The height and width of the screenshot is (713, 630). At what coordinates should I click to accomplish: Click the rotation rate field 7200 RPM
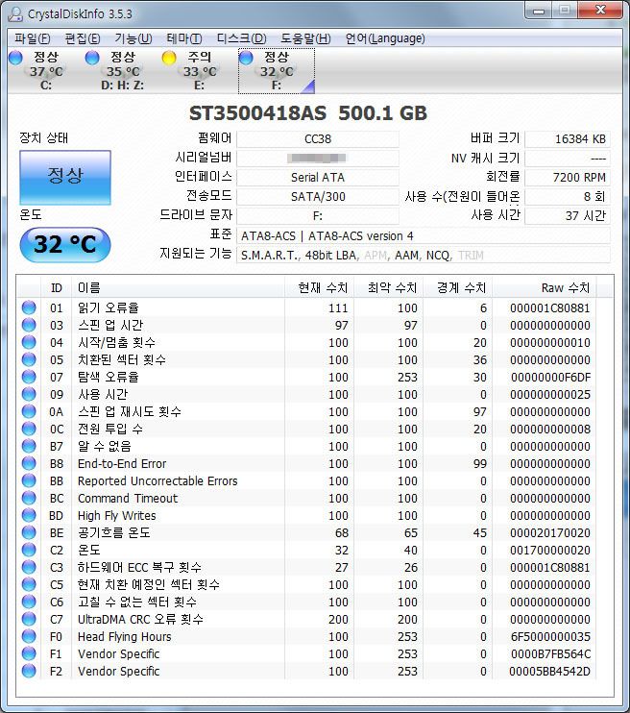click(568, 178)
